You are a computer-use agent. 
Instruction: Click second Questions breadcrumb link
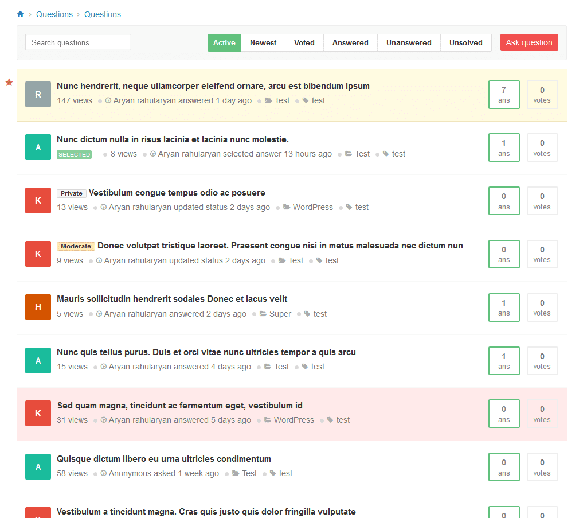click(x=103, y=14)
